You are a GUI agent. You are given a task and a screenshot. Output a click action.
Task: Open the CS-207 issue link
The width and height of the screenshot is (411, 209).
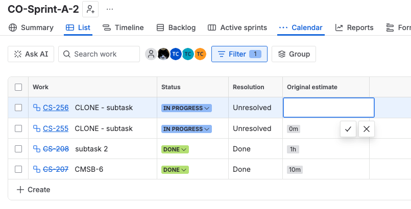[x=56, y=169]
